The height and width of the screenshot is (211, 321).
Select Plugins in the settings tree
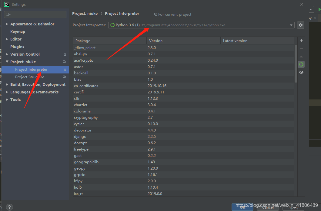tap(17, 47)
